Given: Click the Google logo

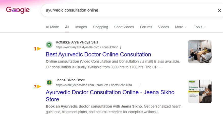Looking at the screenshot, I should click(x=18, y=10).
